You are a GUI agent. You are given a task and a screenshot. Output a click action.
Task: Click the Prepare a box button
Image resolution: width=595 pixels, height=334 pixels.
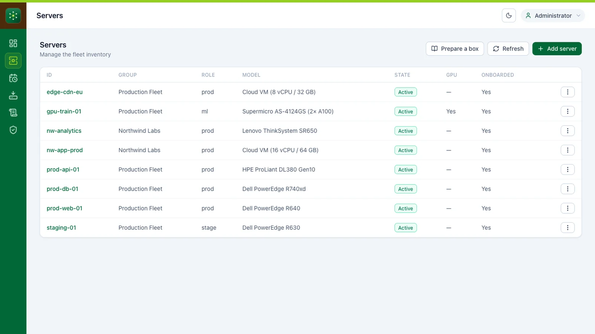coord(455,49)
